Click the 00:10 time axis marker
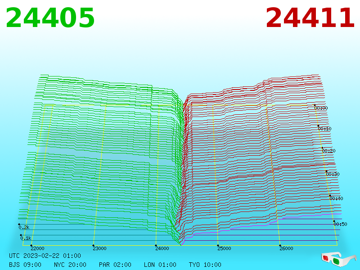The height and width of the screenshot is (270, 360). pyautogui.click(x=324, y=129)
